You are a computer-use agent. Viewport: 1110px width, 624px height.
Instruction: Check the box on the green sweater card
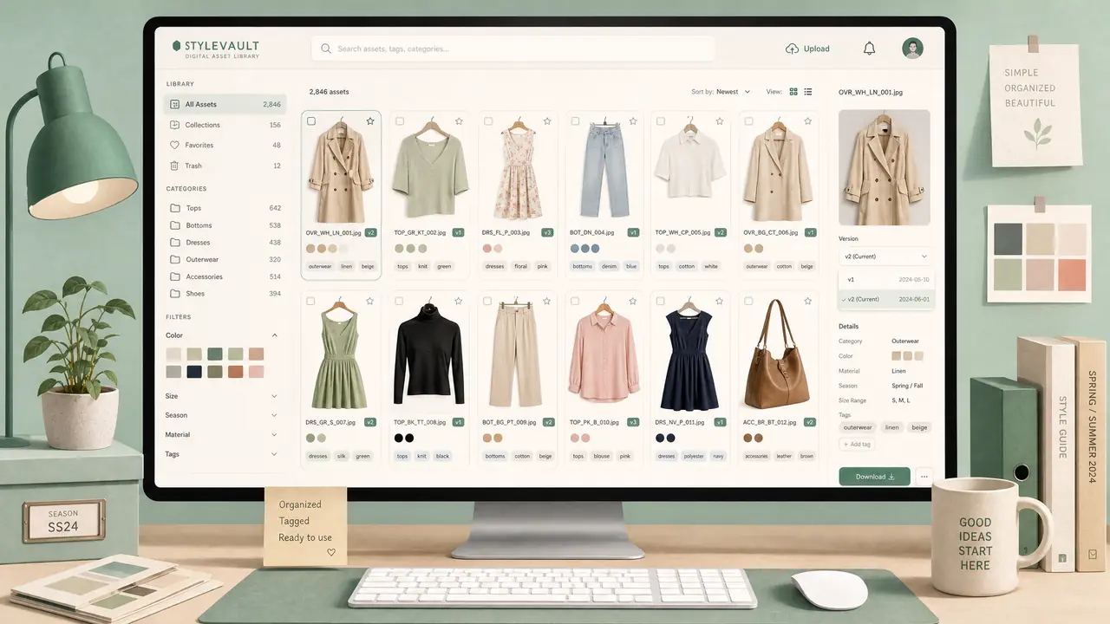(400, 121)
